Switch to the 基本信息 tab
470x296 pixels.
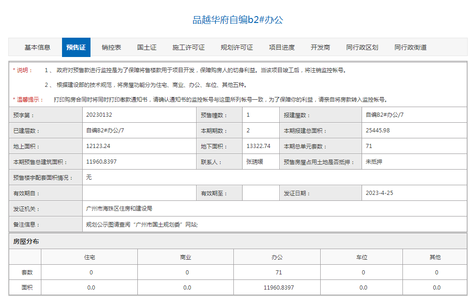[37, 47]
